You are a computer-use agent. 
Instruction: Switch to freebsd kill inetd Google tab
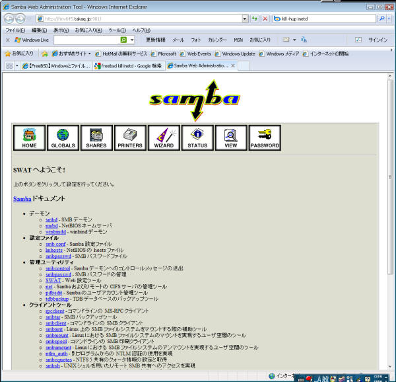[x=129, y=66]
